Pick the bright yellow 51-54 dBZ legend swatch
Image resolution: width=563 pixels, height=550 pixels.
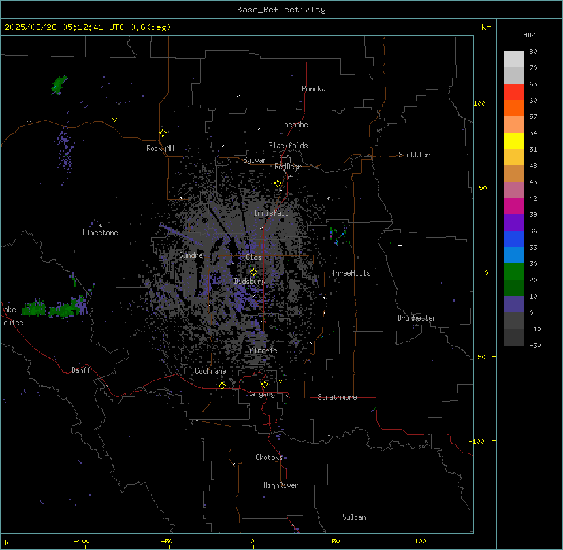coord(513,140)
